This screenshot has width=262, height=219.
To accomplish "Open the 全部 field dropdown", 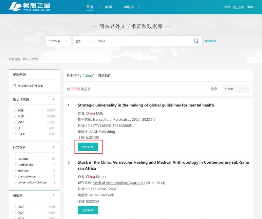I will (84, 41).
